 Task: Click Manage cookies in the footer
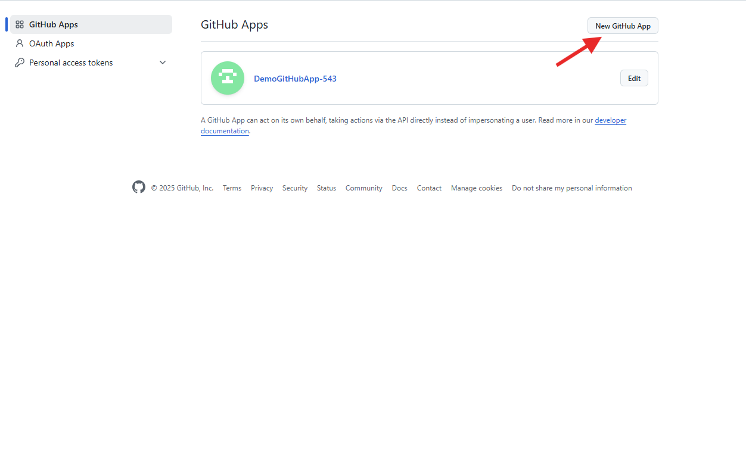coord(476,188)
